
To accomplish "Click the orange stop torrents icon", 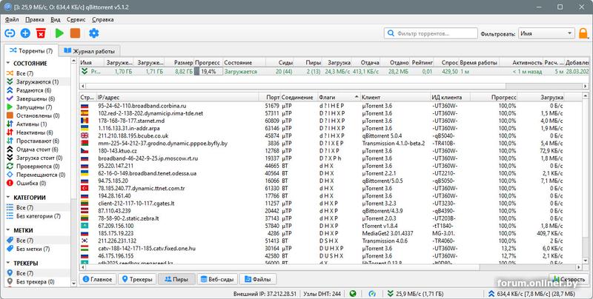I will (75, 33).
